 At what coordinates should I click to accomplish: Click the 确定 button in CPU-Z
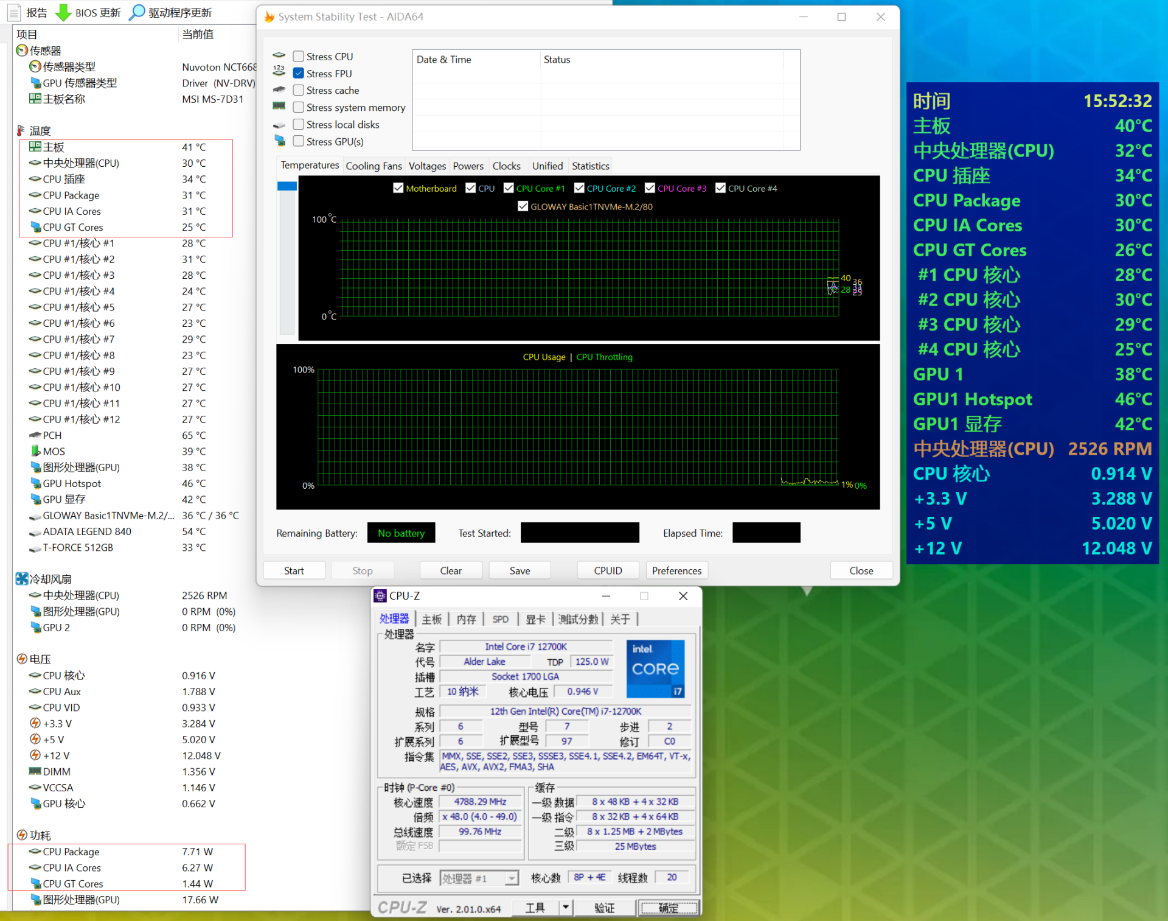tap(668, 908)
